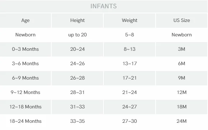Click the 12~18 Months age cell

coord(26,107)
